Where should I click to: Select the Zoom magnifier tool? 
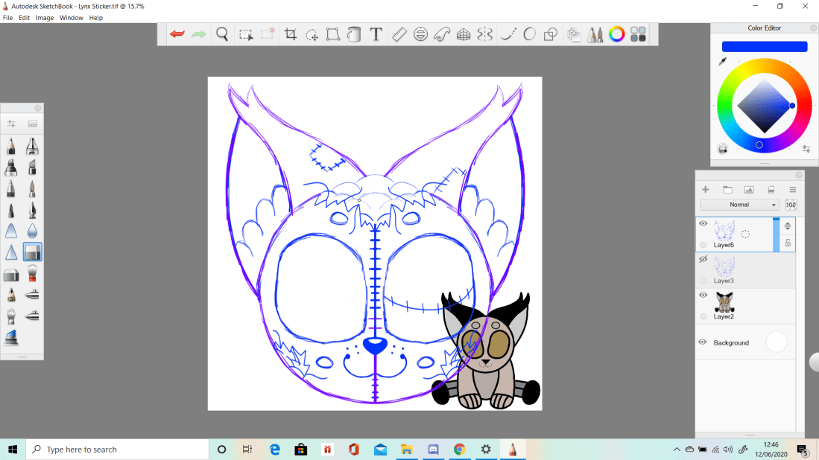pos(222,34)
